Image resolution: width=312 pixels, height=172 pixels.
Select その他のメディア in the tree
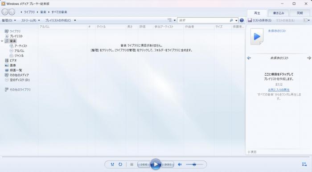click(19, 75)
